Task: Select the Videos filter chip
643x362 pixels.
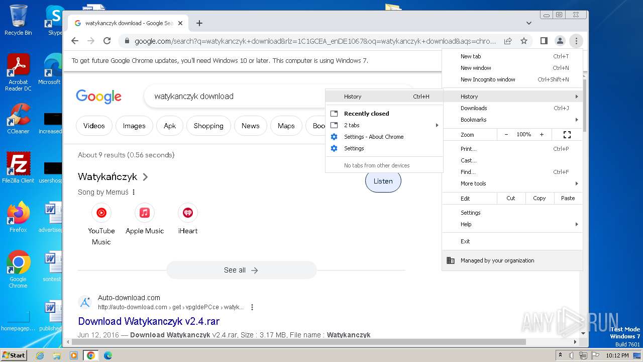Action: point(94,126)
